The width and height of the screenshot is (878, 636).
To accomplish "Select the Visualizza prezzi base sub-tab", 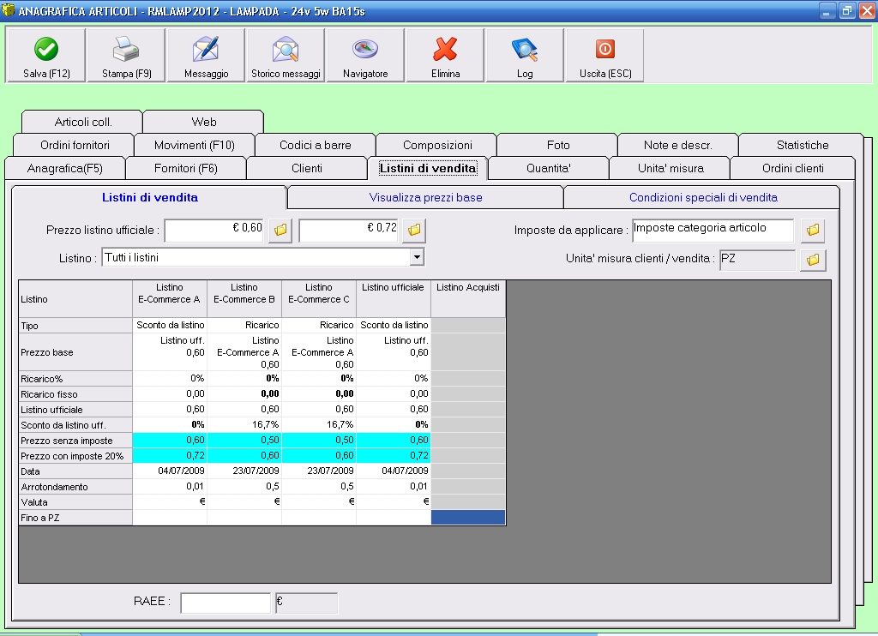I will click(x=425, y=197).
